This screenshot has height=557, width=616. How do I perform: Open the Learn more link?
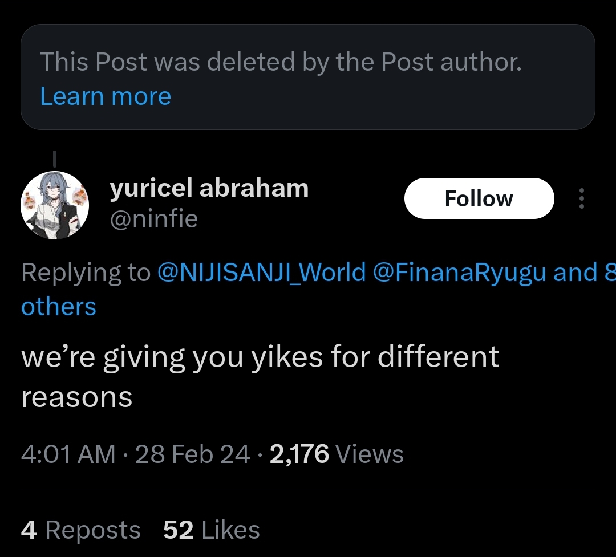coord(106,96)
